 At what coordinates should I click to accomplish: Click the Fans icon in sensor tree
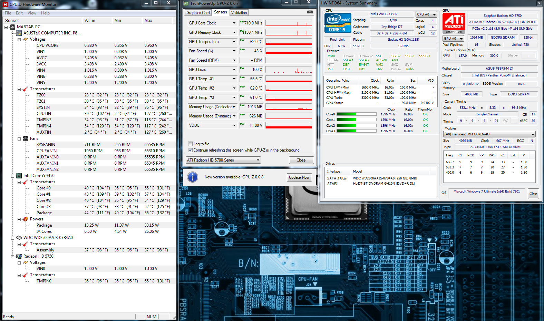(x=26, y=138)
